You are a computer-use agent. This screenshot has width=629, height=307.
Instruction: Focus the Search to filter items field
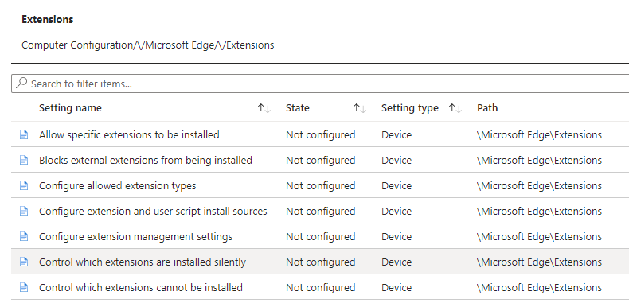[x=320, y=84]
